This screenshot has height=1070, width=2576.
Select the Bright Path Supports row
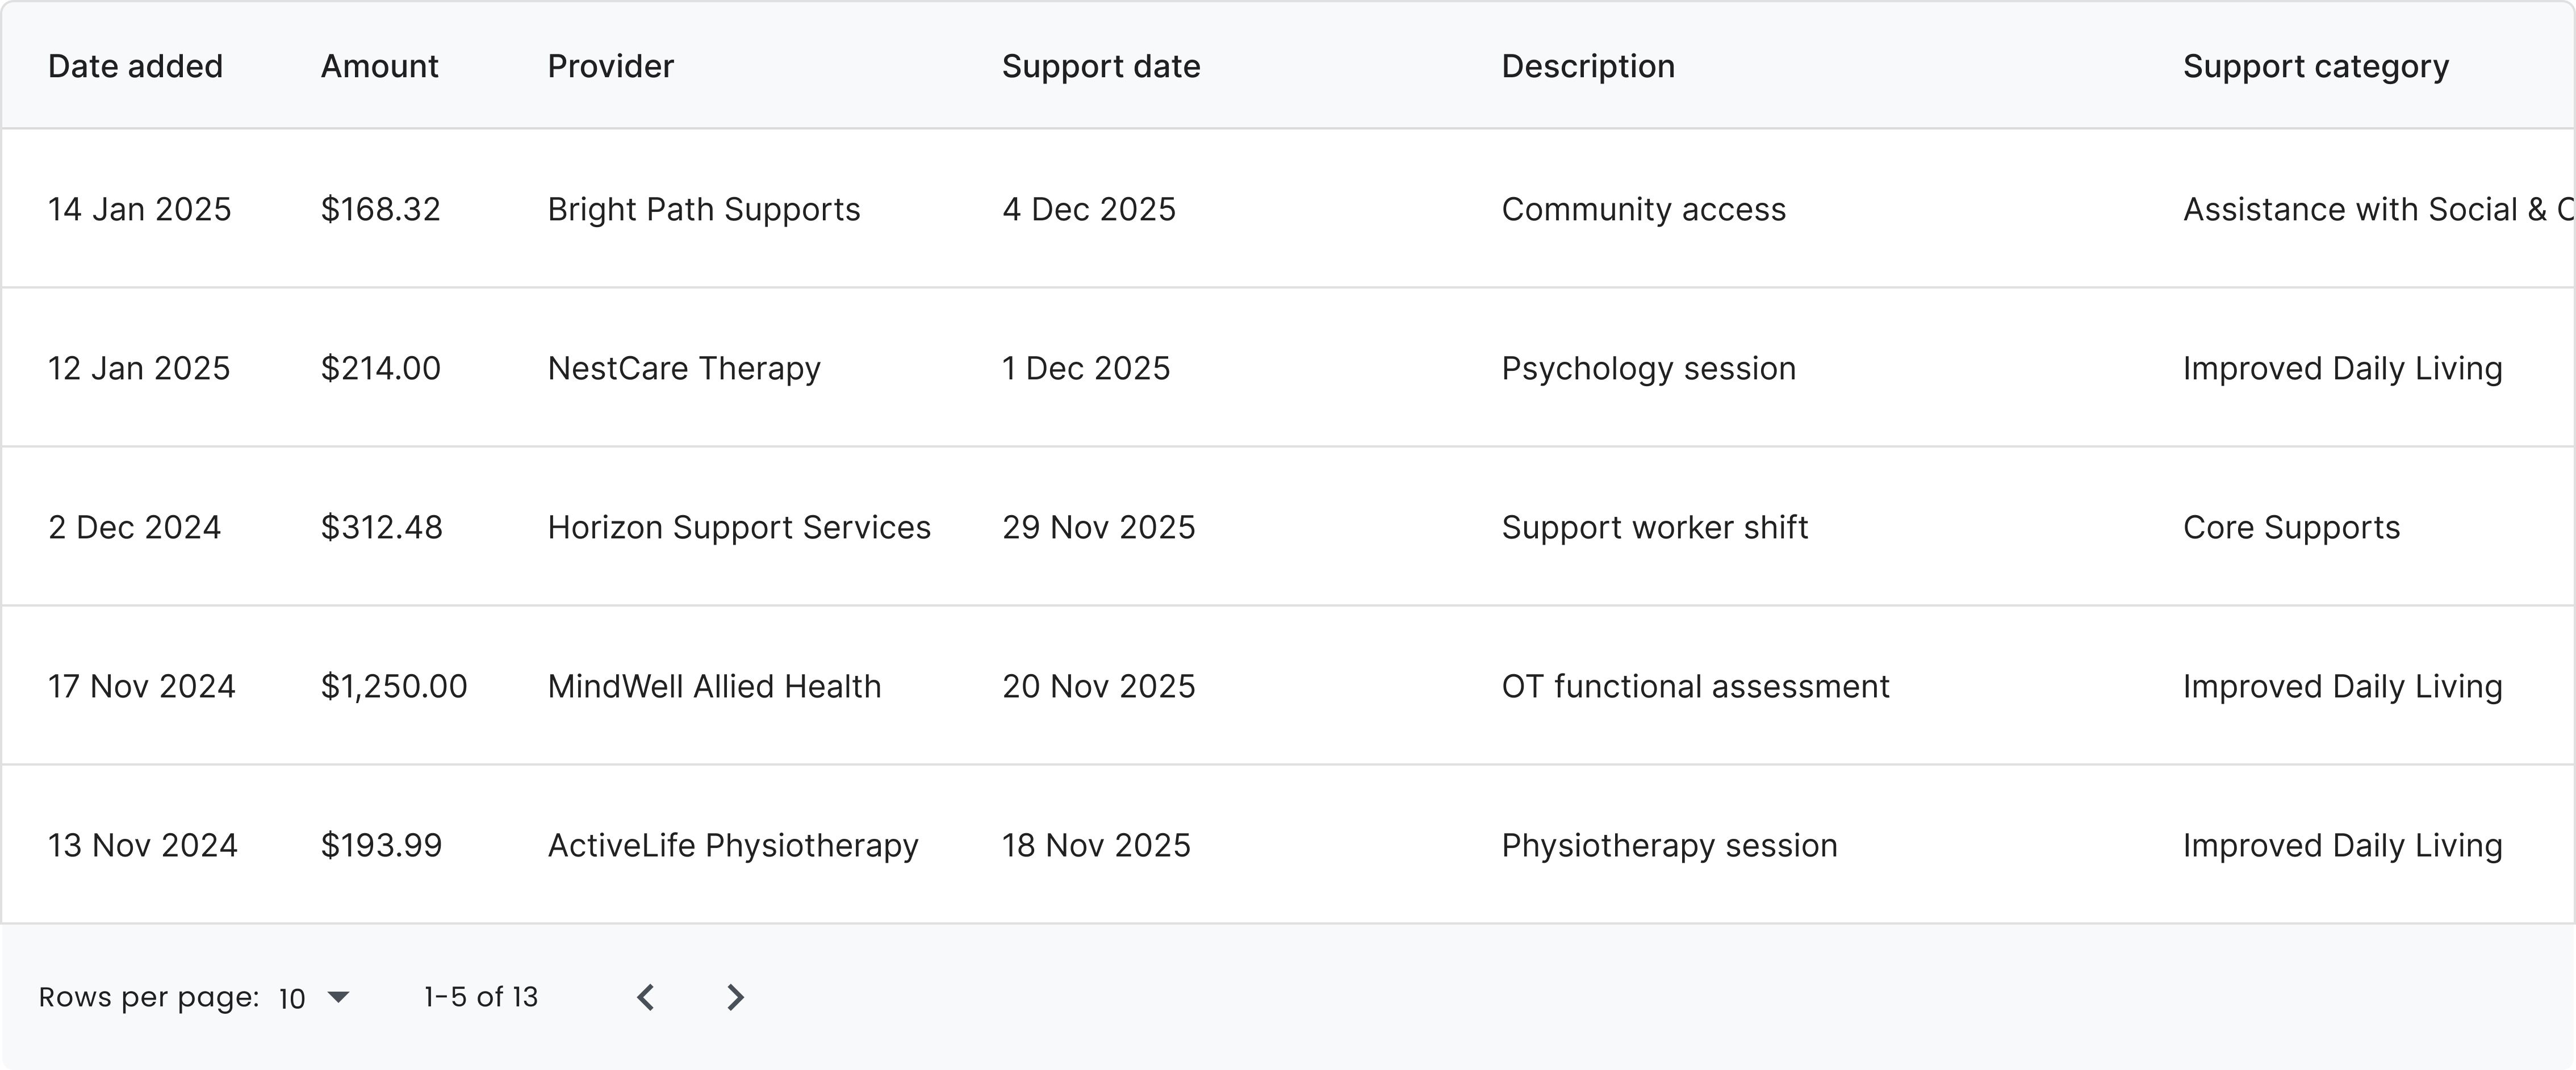coord(1288,208)
